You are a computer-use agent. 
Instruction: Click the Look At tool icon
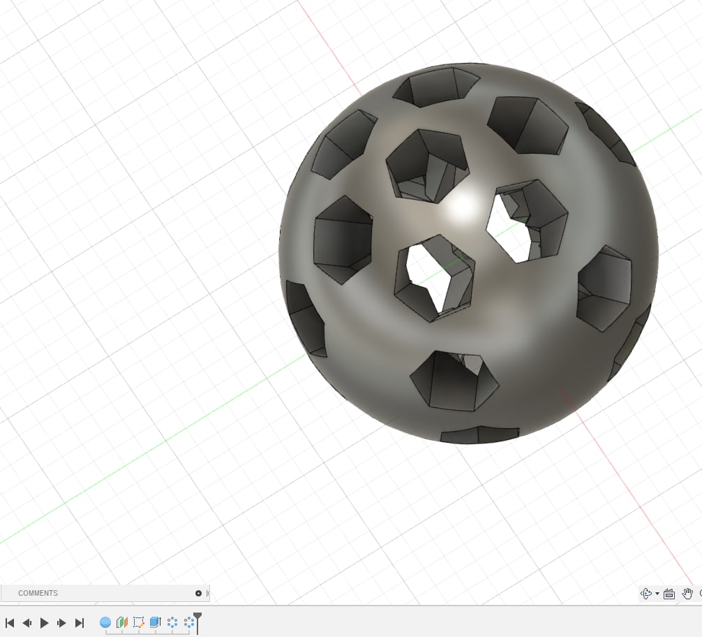click(669, 594)
